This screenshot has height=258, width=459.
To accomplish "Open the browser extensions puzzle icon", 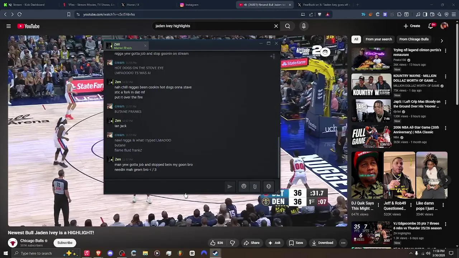I will [x=399, y=14].
